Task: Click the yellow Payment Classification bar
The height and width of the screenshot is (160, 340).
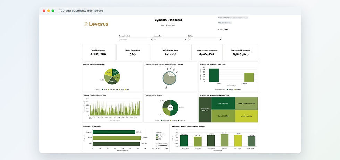Action: pyautogui.click(x=238, y=141)
